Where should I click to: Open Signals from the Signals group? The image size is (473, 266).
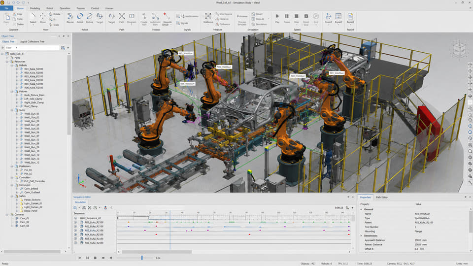click(182, 23)
